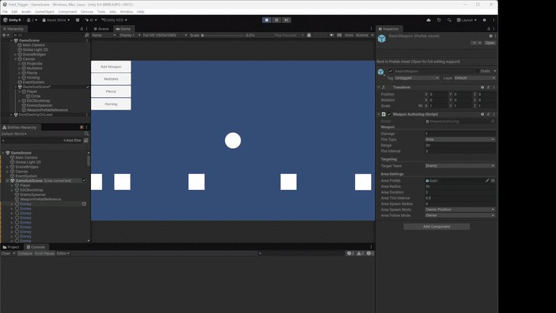
Task: Switch to the Game tab
Action: click(123, 29)
